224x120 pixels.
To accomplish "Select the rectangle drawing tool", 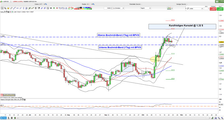I will (63, 8).
